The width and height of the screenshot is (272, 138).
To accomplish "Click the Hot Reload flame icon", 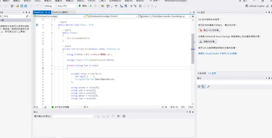I will click(95, 6).
